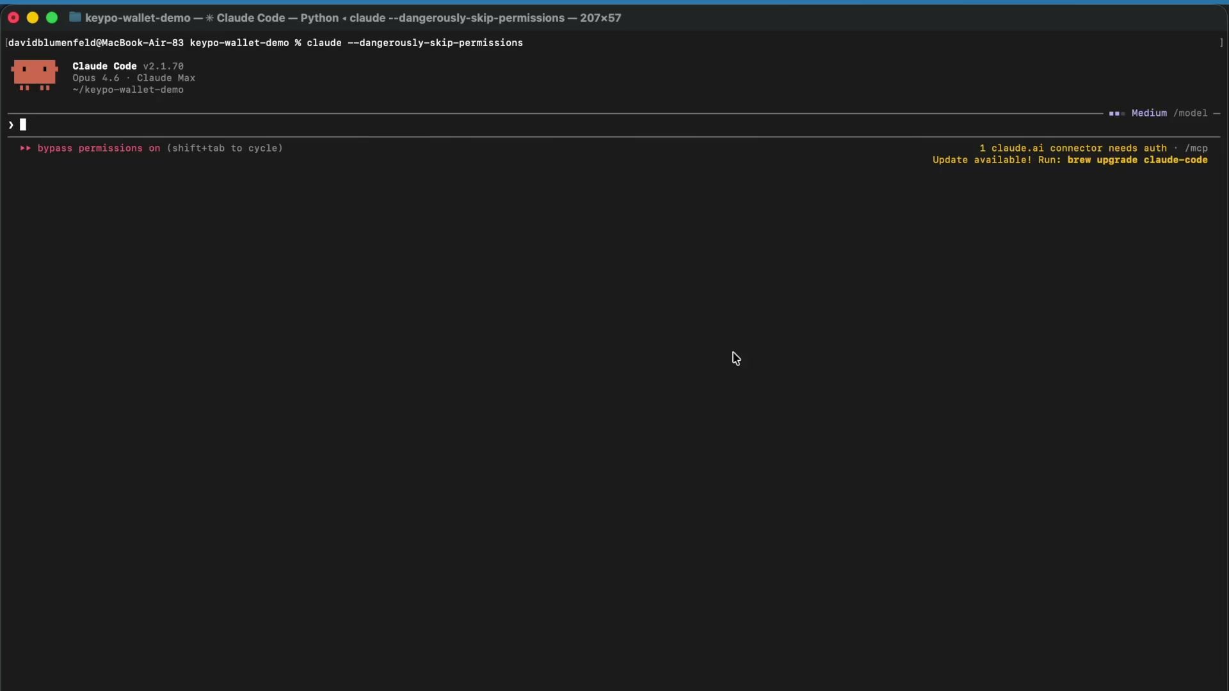Click the /model command hint

1190,113
